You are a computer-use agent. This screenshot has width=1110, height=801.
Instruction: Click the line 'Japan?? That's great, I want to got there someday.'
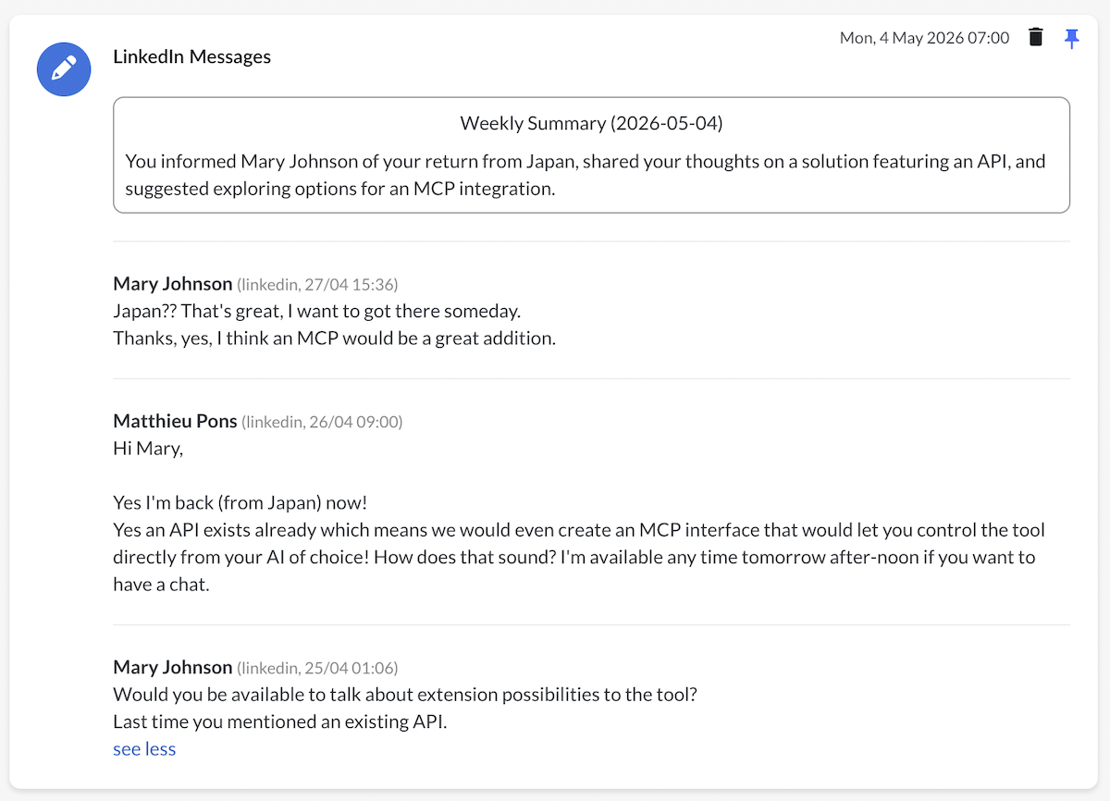(x=316, y=311)
